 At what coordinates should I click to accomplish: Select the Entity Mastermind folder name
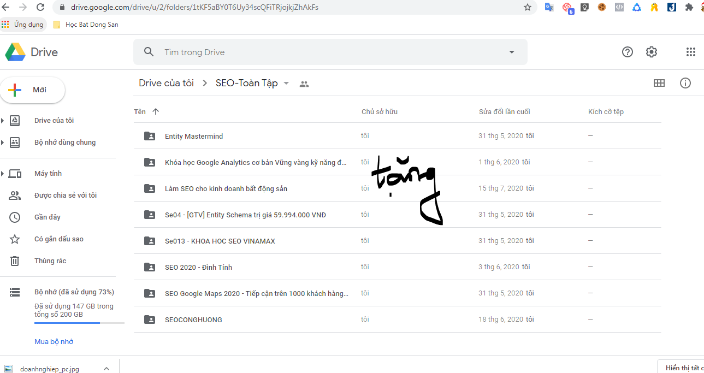[x=194, y=136]
